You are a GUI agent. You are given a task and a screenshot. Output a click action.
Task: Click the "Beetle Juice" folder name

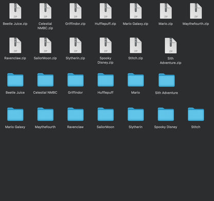(15, 92)
